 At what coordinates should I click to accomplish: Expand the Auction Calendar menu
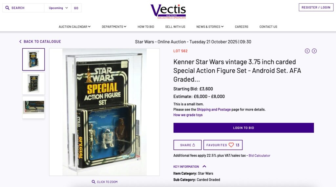pyautogui.click(x=74, y=27)
